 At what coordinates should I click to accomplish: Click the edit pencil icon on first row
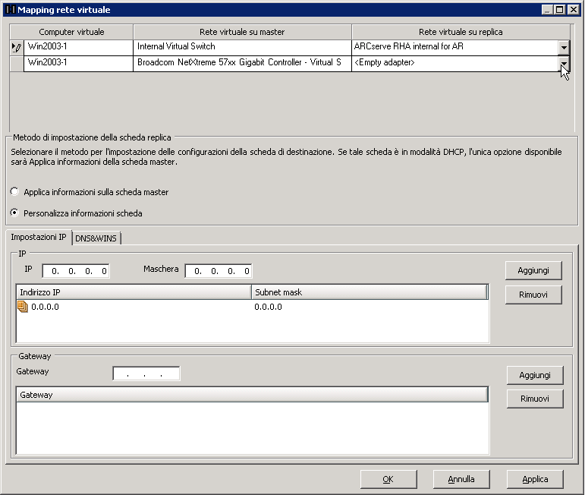17,47
